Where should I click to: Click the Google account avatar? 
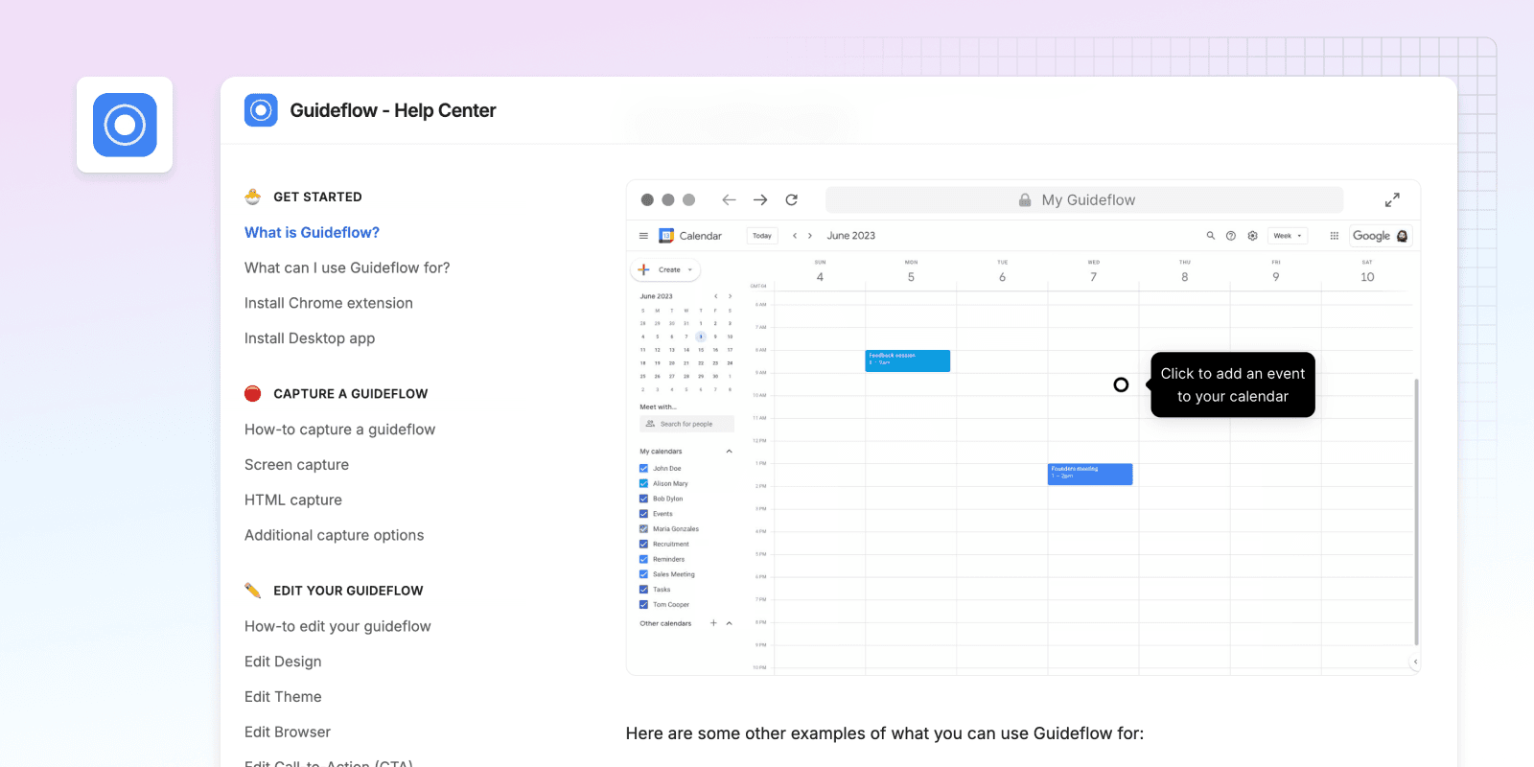pos(1403,236)
